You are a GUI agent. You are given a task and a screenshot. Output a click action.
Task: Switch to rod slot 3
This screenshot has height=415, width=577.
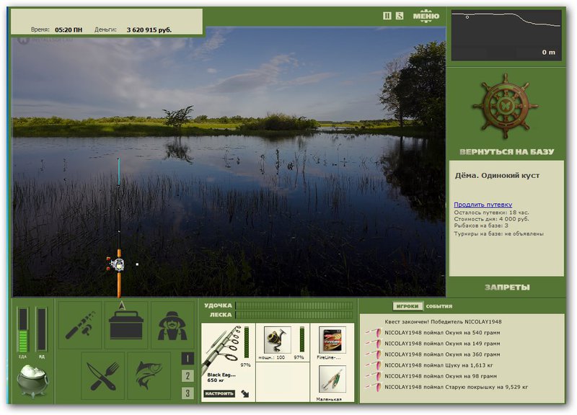(188, 393)
